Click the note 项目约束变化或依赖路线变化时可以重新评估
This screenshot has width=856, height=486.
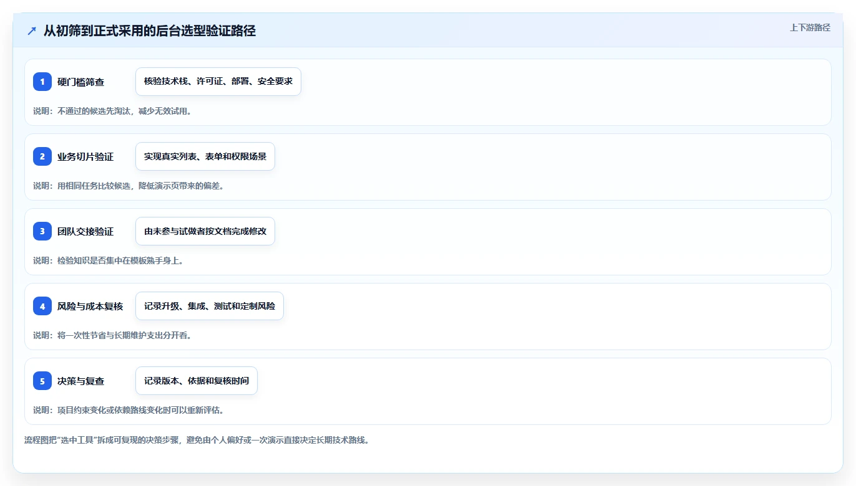[129, 410]
